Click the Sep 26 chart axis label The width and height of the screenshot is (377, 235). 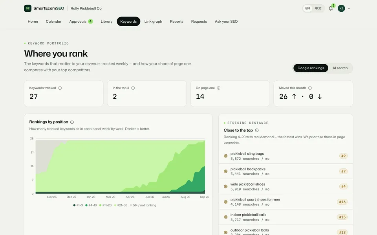pyautogui.click(x=204, y=197)
